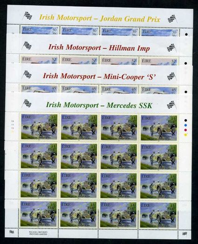Screen dimensions: 198x244
Task: Select the second 32p Hillman Imp stamp
Action: point(79,60)
